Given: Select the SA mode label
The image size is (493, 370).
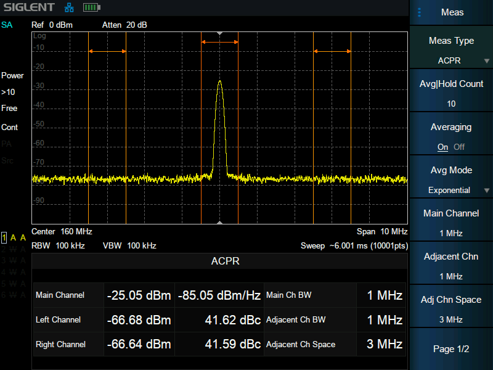Looking at the screenshot, I should 7,25.
